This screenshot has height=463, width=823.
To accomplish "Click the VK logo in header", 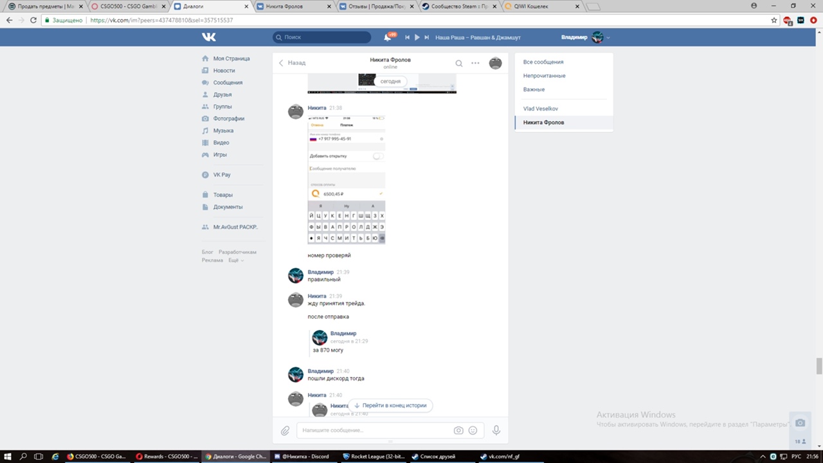I will [209, 37].
